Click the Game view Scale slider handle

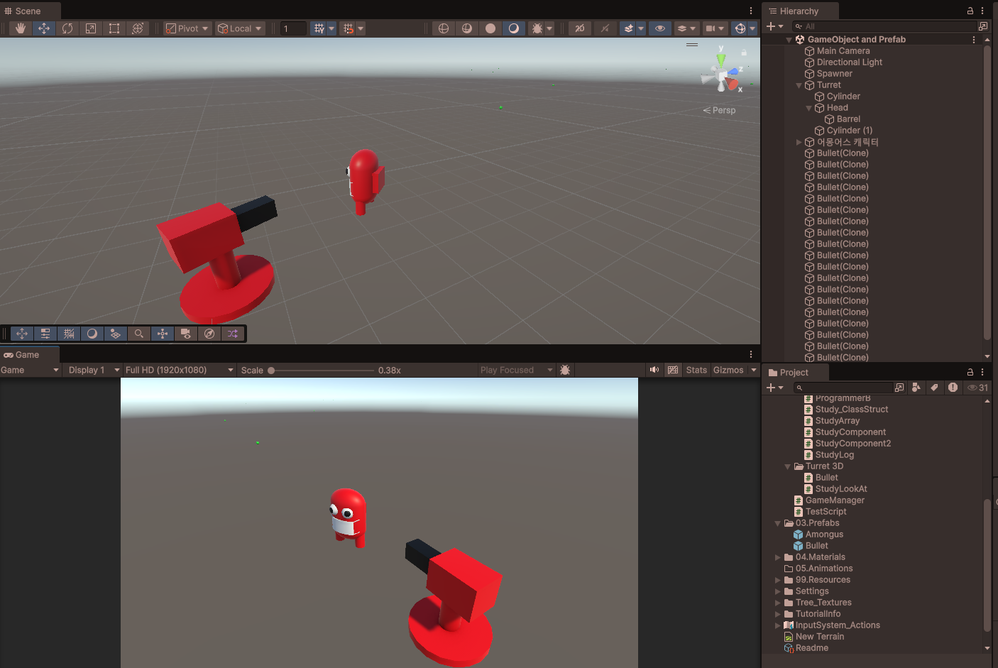pyautogui.click(x=271, y=370)
